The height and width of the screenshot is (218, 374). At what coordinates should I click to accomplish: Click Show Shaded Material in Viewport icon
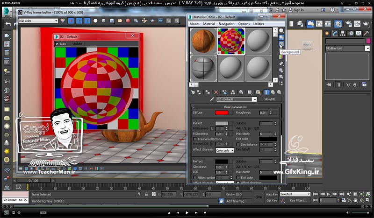click(x=259, y=92)
